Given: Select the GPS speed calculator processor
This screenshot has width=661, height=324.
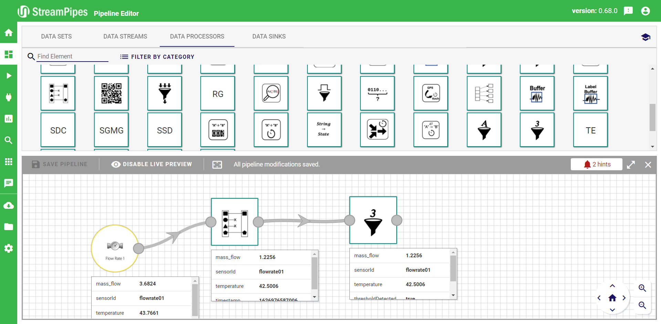Looking at the screenshot, I should point(430,93).
